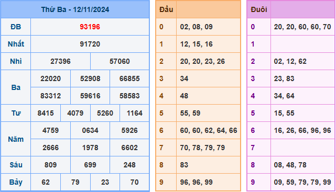
Task: Select Đuôi row values 23, 83
Action: coord(284,78)
